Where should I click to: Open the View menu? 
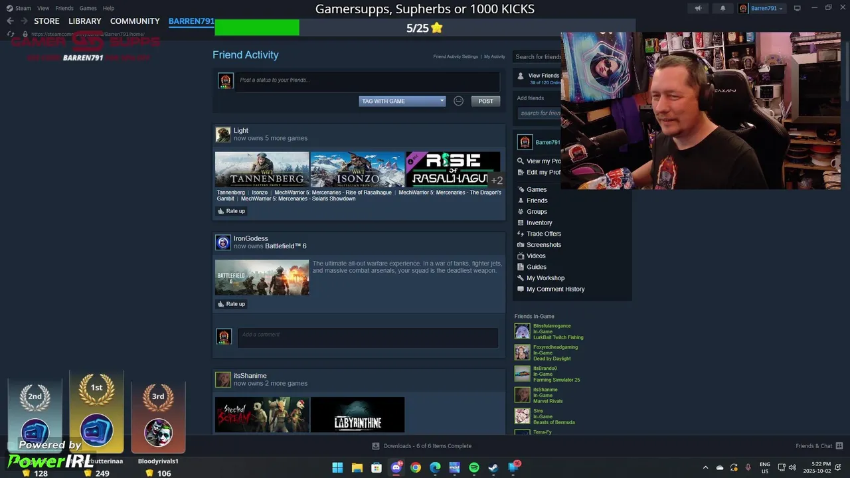[43, 8]
